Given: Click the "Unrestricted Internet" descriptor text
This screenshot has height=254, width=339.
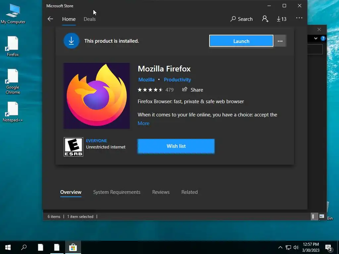Looking at the screenshot, I should coord(106,147).
